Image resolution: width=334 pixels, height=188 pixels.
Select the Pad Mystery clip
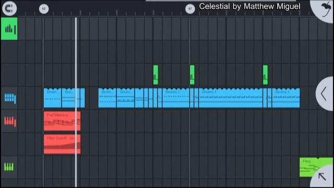pos(62,121)
